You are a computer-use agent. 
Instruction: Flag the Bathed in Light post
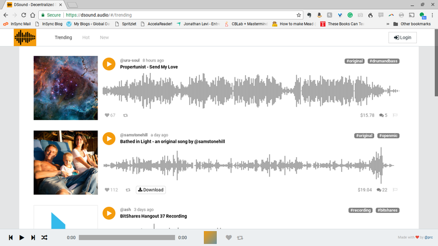tap(395, 190)
